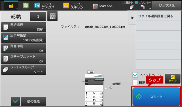Open the numeric keypad icon
The width and height of the screenshot is (182, 107).
point(52,16)
